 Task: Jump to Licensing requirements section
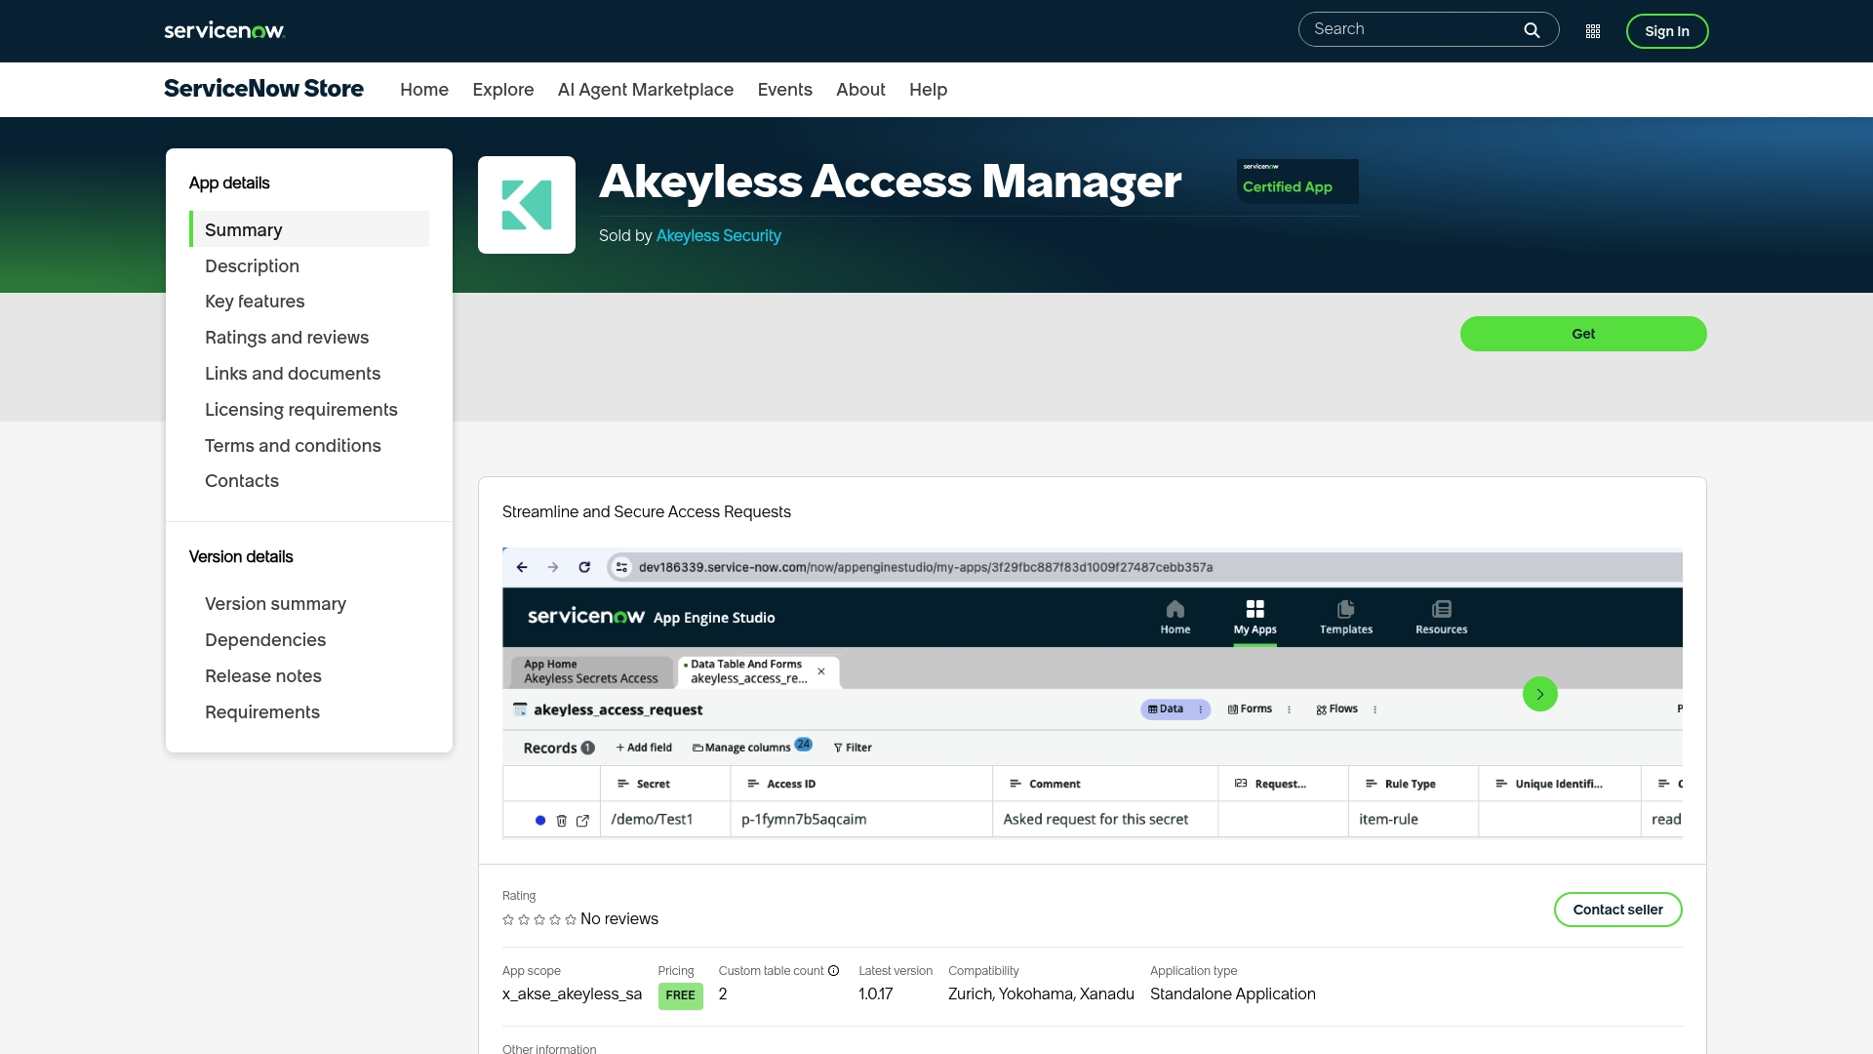tap(301, 410)
